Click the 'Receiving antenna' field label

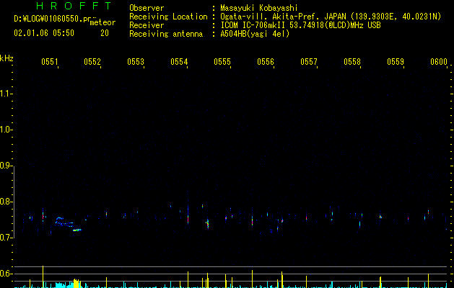tap(166, 34)
